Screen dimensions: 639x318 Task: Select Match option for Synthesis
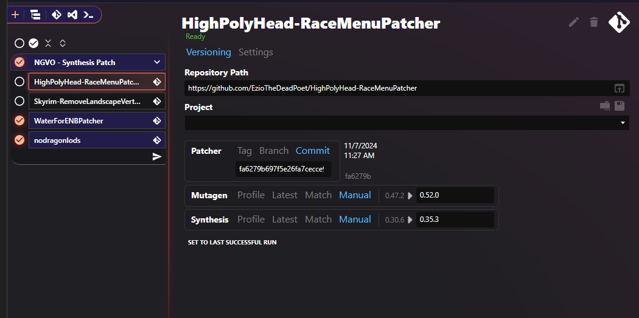318,219
